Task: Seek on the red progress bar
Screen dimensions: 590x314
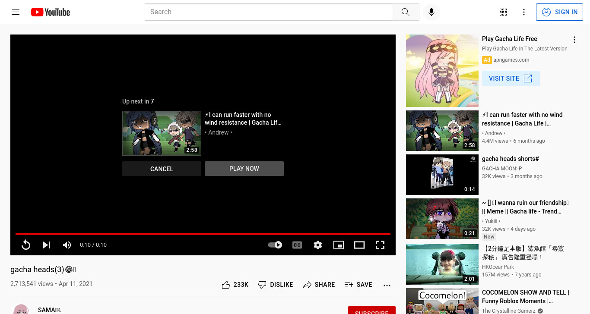Action: [x=203, y=234]
